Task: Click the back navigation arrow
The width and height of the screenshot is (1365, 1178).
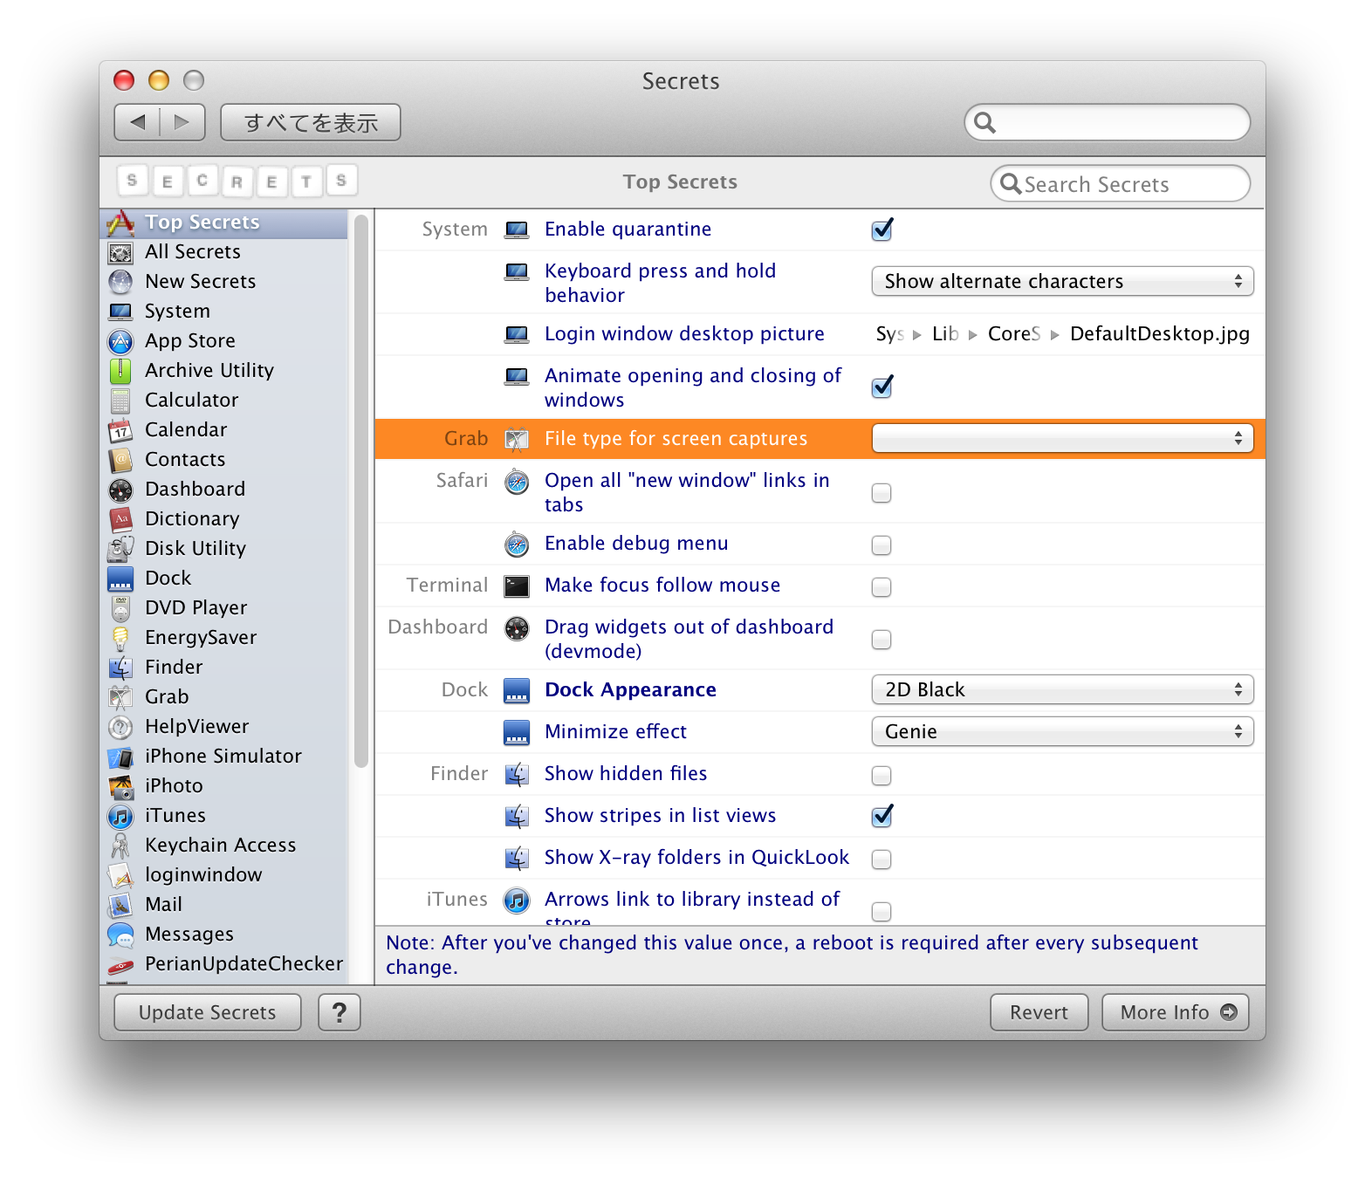Action: coord(137,122)
